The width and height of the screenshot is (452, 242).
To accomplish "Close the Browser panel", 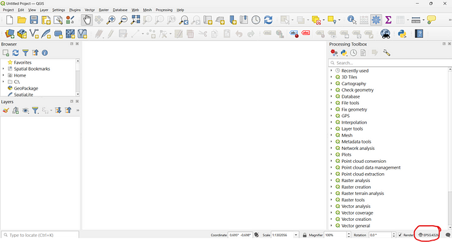I will [77, 44].
